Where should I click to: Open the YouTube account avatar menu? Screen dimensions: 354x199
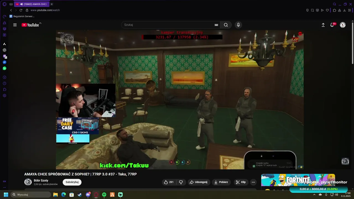(x=343, y=25)
